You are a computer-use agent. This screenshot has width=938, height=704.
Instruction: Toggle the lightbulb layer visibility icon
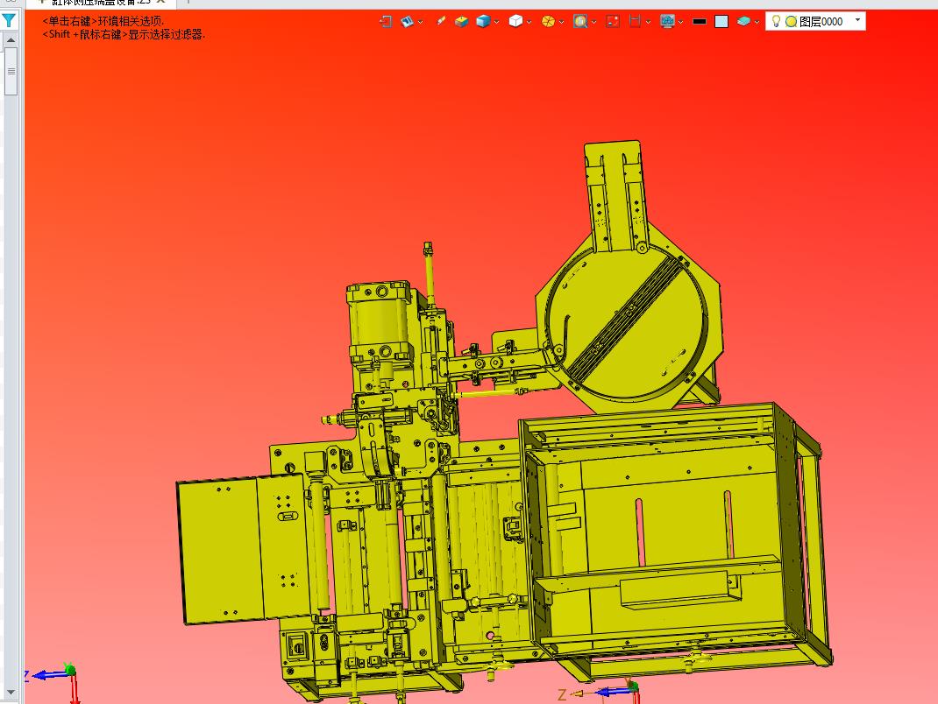(x=776, y=21)
